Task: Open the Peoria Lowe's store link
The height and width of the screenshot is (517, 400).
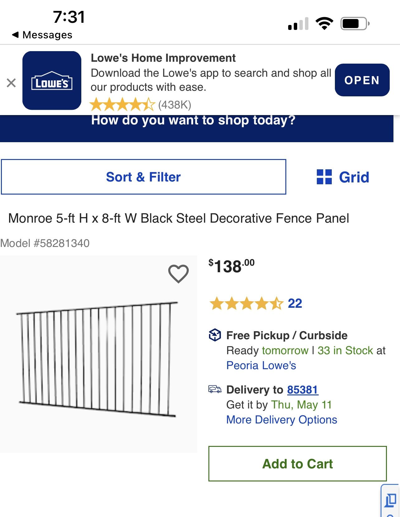Action: (261, 365)
